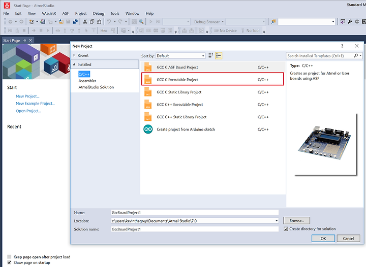
Task: Select the AtmelStudio Solution category
Action: (x=96, y=87)
